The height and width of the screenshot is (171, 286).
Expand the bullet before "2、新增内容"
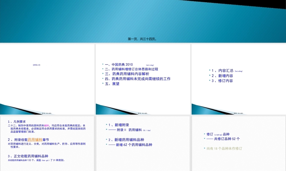pyautogui.click(x=210, y=75)
